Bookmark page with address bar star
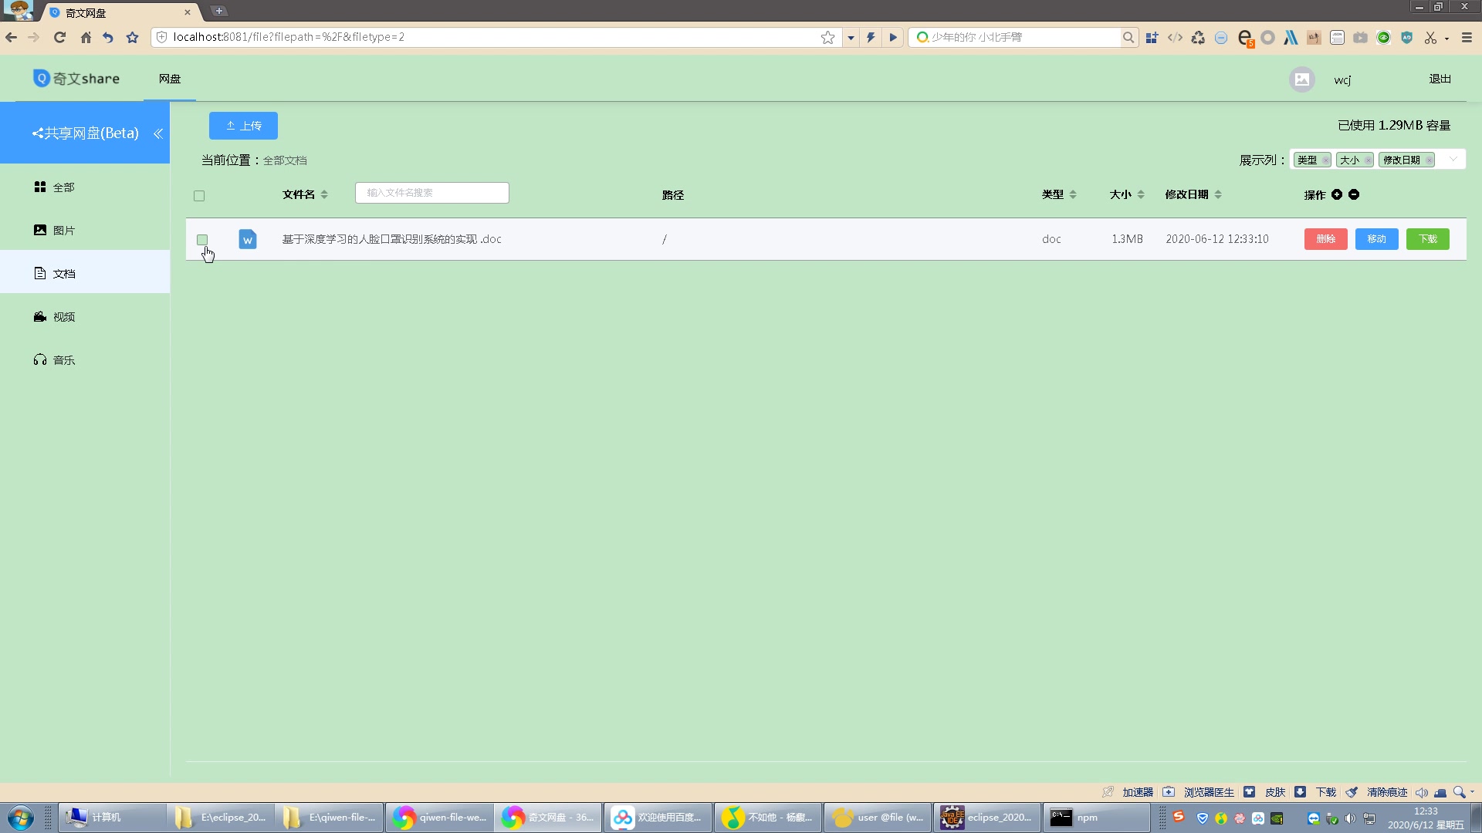This screenshot has width=1482, height=833. pos(827,37)
